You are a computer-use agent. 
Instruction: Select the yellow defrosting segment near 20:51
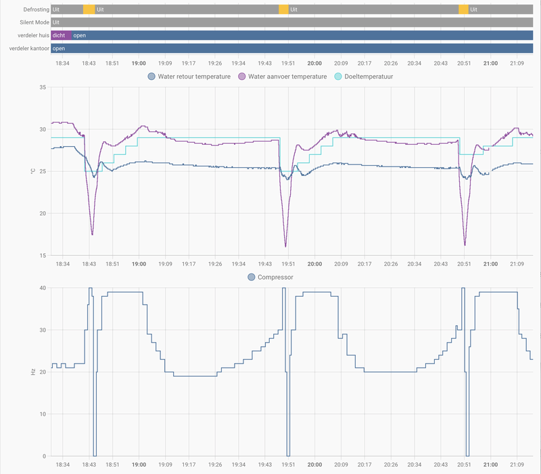coord(463,9)
